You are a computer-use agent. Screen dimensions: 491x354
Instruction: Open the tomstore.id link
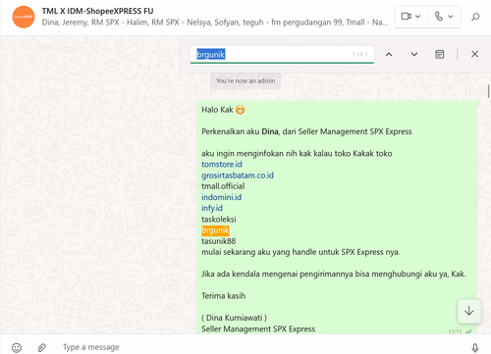tap(222, 164)
